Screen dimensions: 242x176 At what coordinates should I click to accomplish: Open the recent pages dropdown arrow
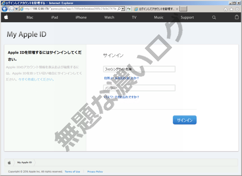[16, 9]
